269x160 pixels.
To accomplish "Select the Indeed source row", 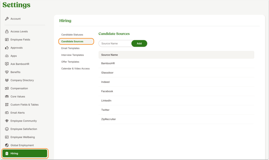I will point(177,82).
